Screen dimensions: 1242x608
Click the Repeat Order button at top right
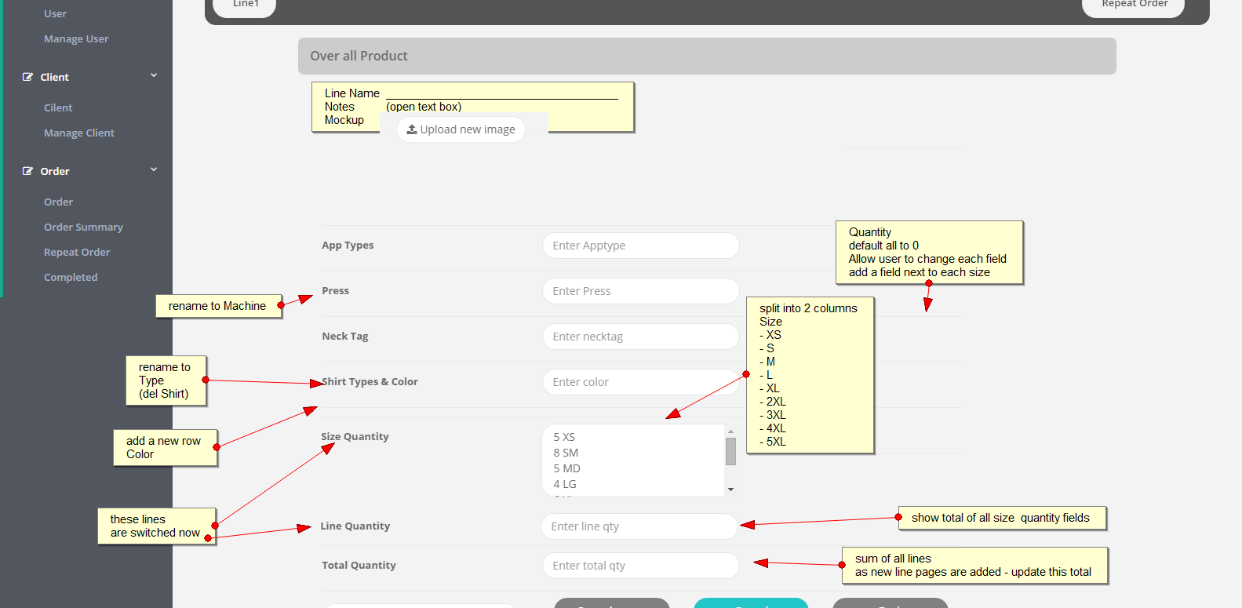coord(1134,6)
